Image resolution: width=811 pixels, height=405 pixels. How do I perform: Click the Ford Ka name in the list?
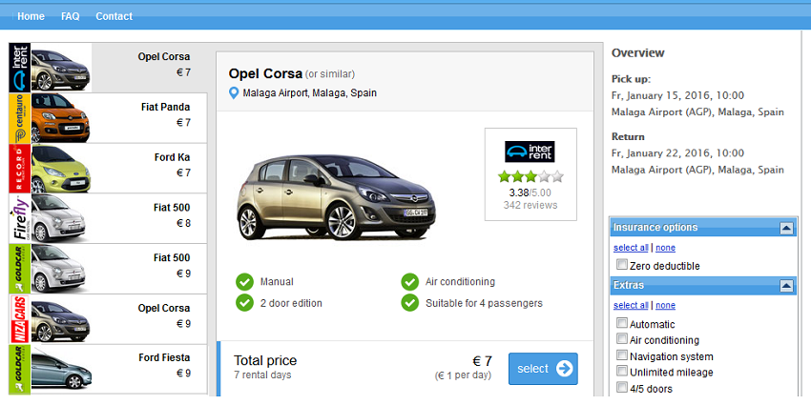pos(173,157)
